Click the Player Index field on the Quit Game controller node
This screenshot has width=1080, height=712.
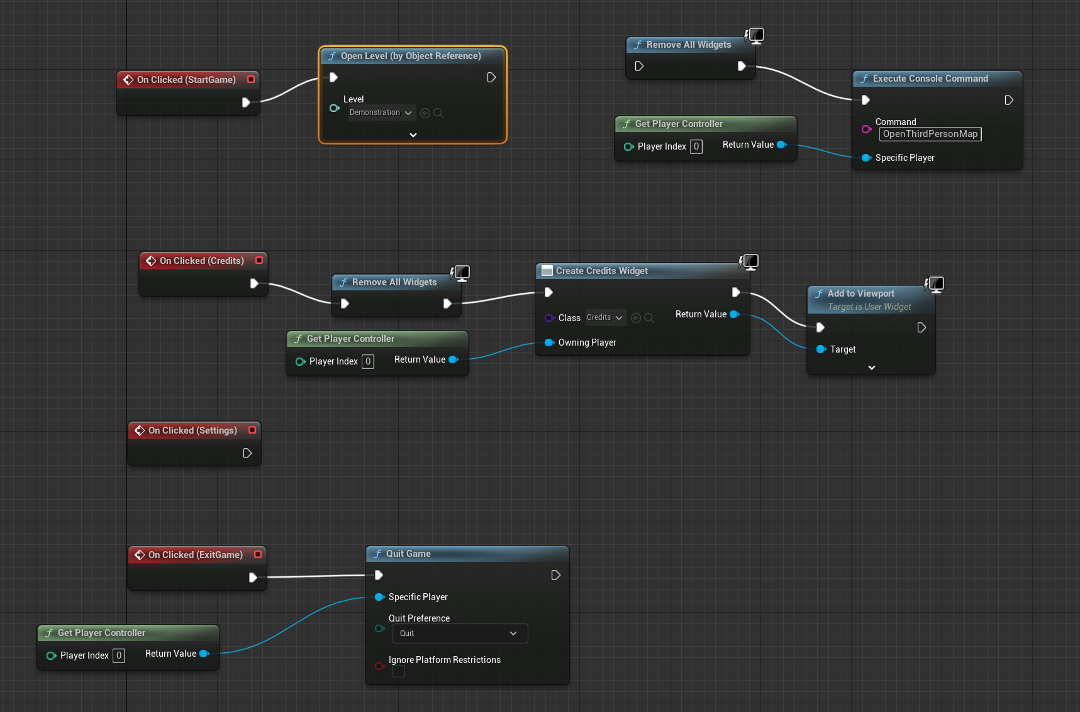[x=119, y=655]
